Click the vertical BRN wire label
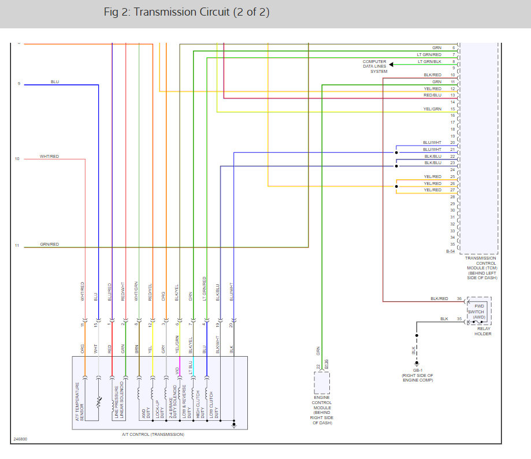531x459 pixels. pos(136,349)
